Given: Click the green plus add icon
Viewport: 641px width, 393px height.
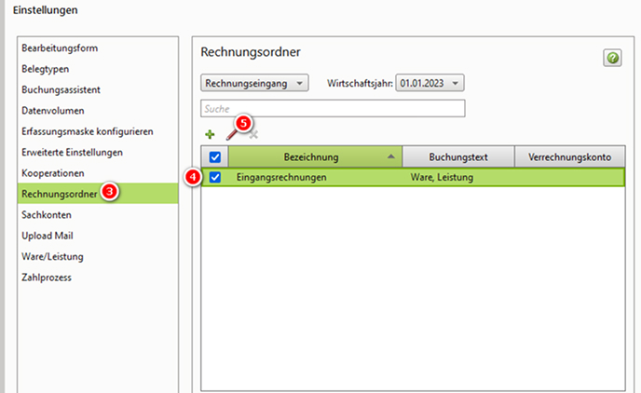Looking at the screenshot, I should pyautogui.click(x=210, y=135).
